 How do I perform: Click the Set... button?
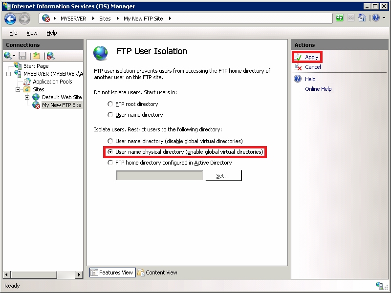(x=223, y=176)
